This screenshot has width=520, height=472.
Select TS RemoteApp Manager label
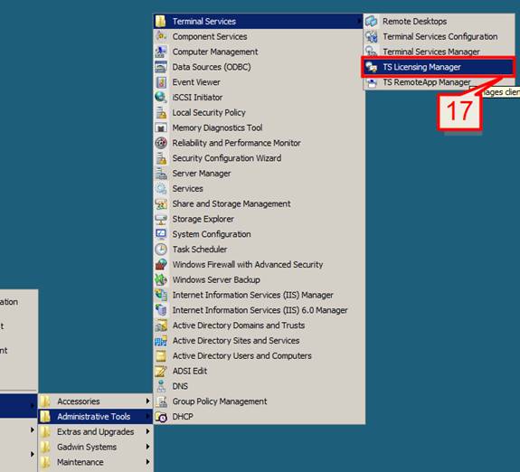(x=427, y=82)
